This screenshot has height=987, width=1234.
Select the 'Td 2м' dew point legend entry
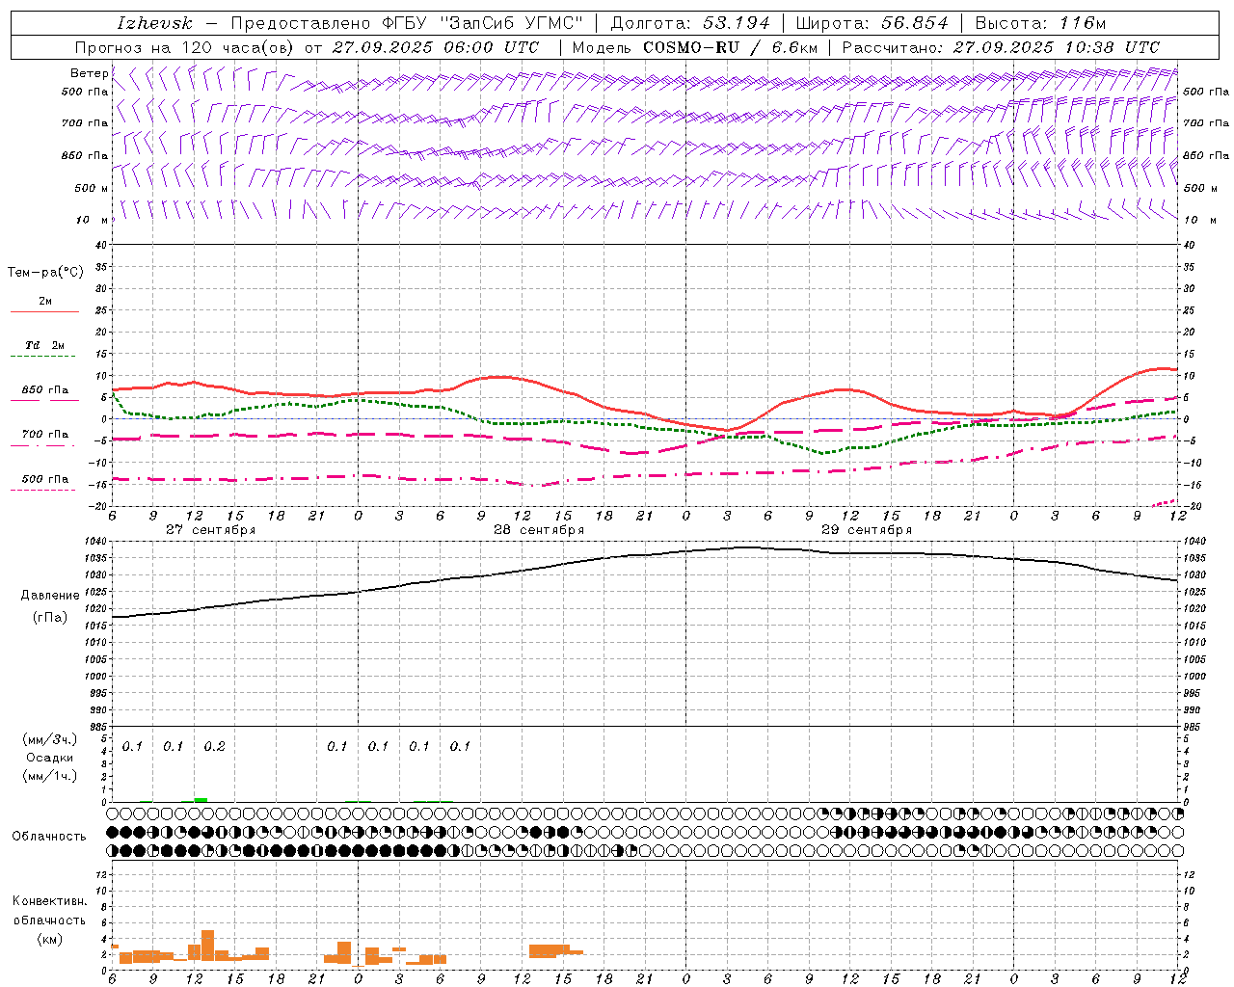click(x=45, y=345)
